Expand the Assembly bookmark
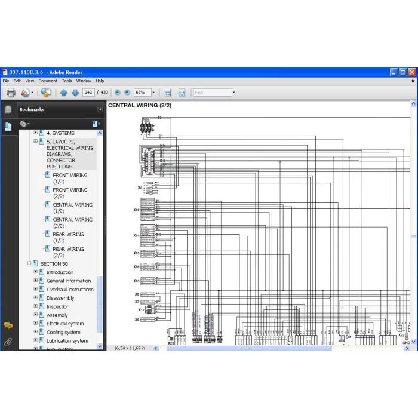 pos(35,314)
